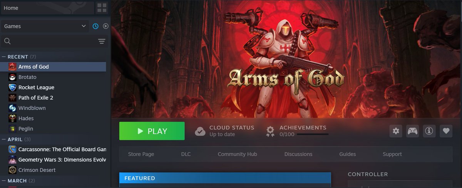
Task: Click the Hades game icon
Action: tap(12, 119)
